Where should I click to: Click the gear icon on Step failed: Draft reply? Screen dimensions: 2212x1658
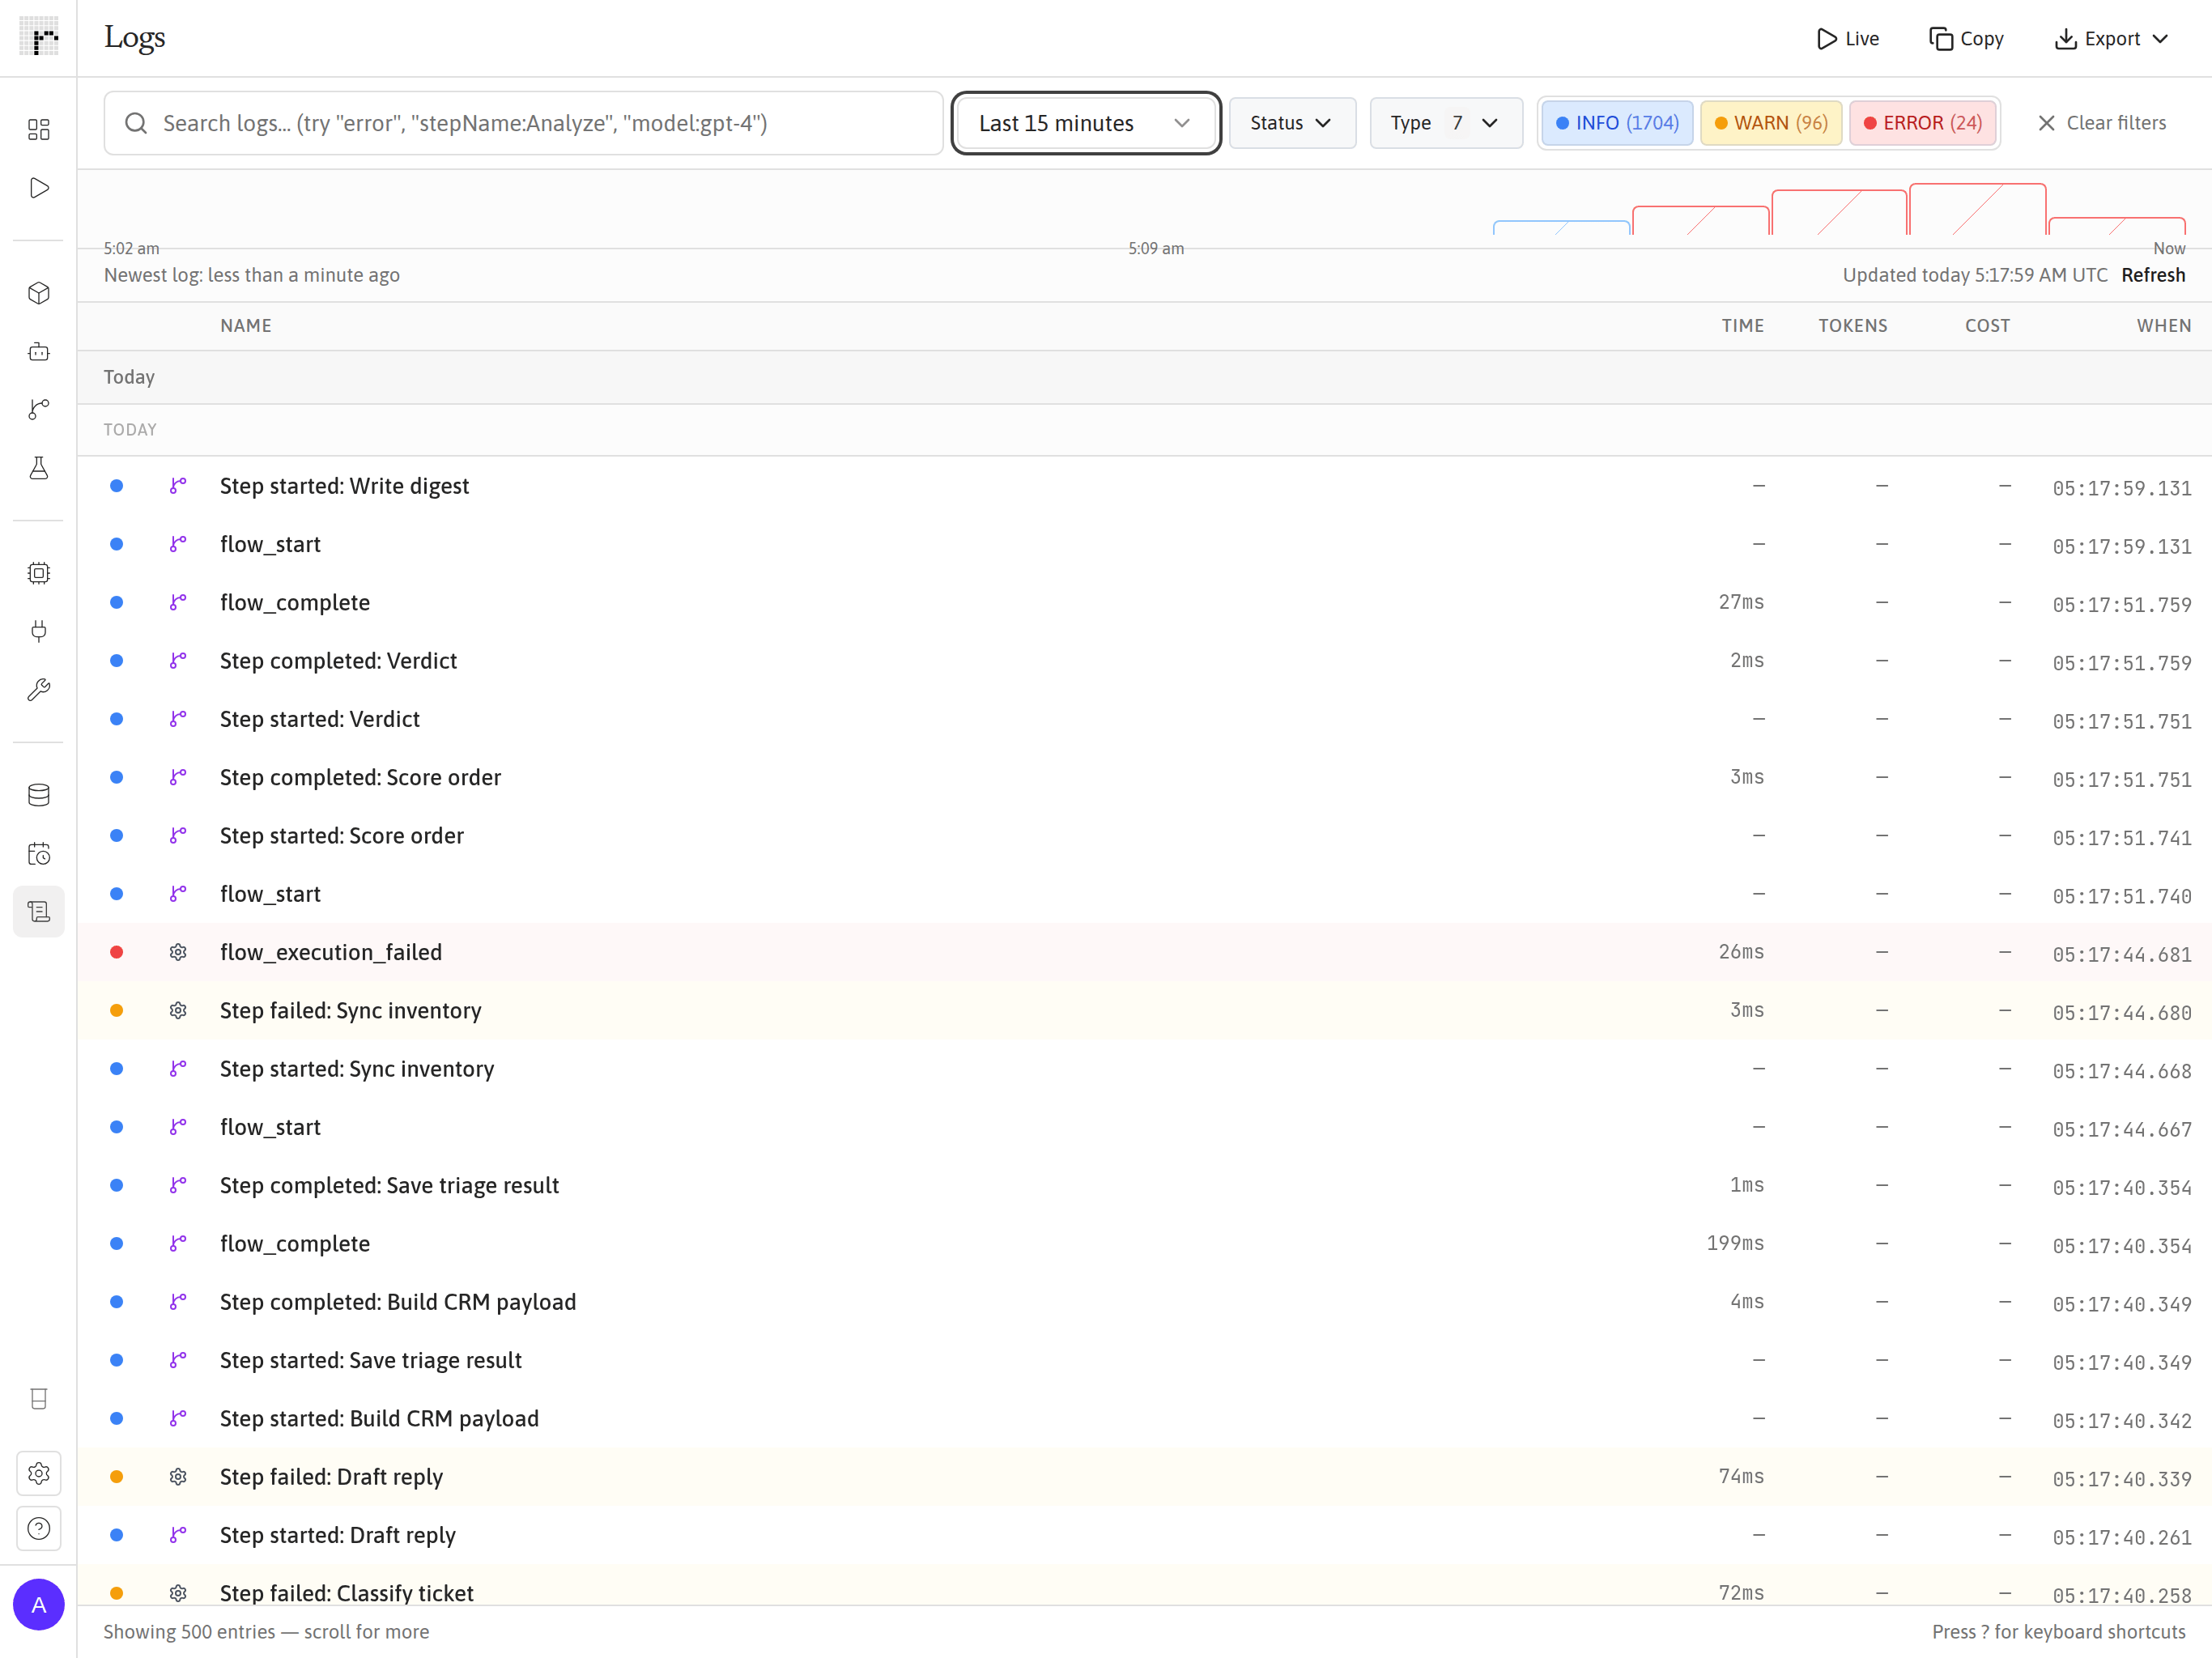coord(178,1477)
